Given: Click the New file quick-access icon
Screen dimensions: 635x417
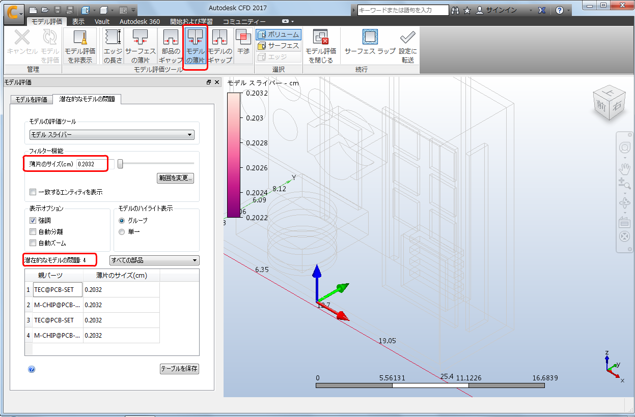Looking at the screenshot, I should point(33,10).
